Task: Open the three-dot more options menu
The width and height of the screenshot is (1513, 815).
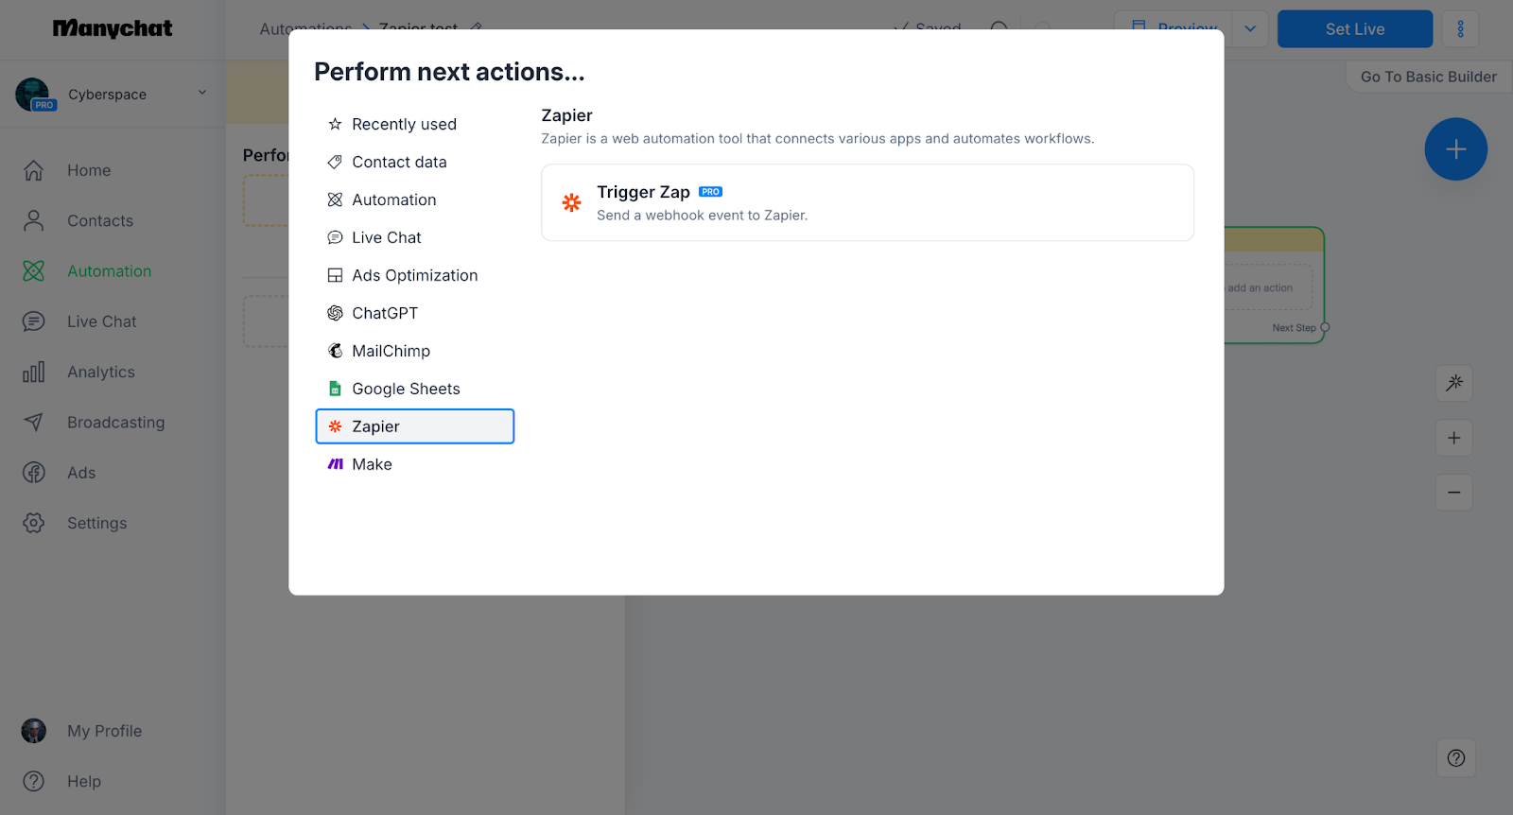Action: point(1460,28)
